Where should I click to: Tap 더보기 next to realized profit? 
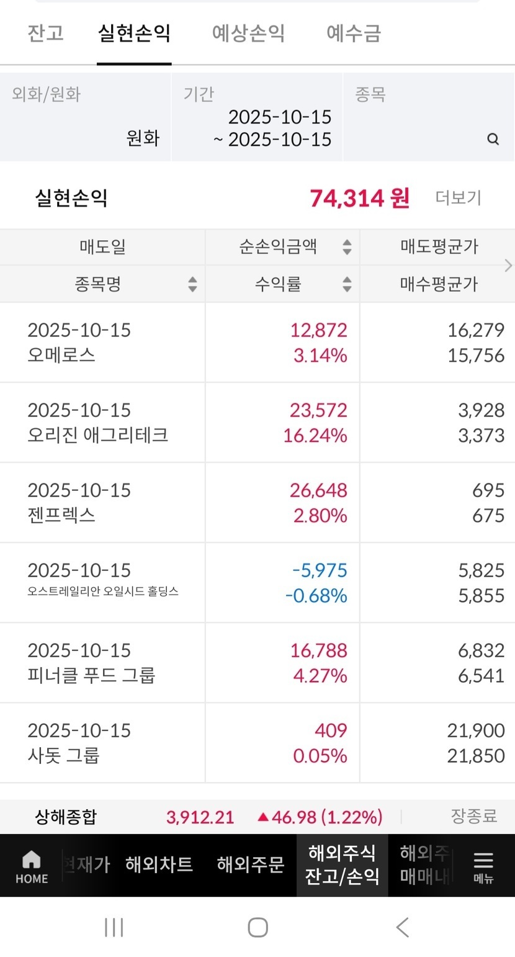pyautogui.click(x=458, y=198)
